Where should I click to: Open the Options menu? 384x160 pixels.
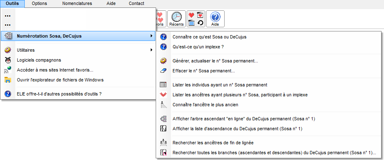(39, 4)
